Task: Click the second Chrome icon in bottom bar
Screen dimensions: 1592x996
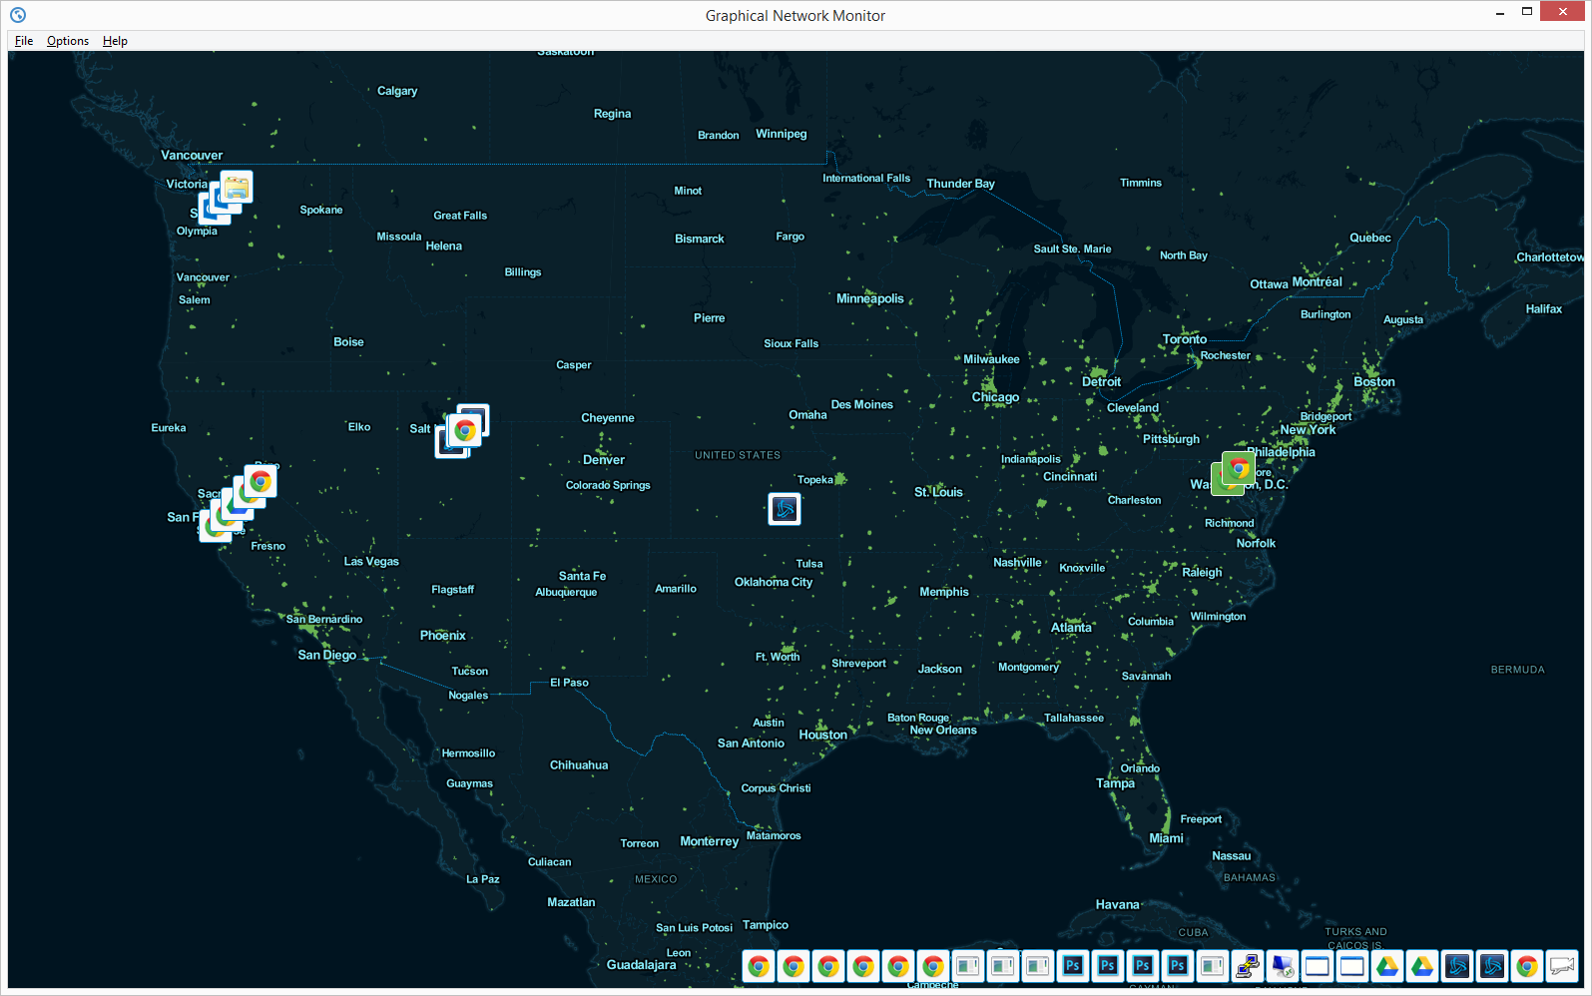Action: click(794, 966)
